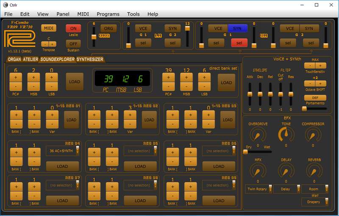This screenshot has height=216, width=339.
Task: Click the green PC MSB LSB display
Action: pyautogui.click(x=122, y=79)
